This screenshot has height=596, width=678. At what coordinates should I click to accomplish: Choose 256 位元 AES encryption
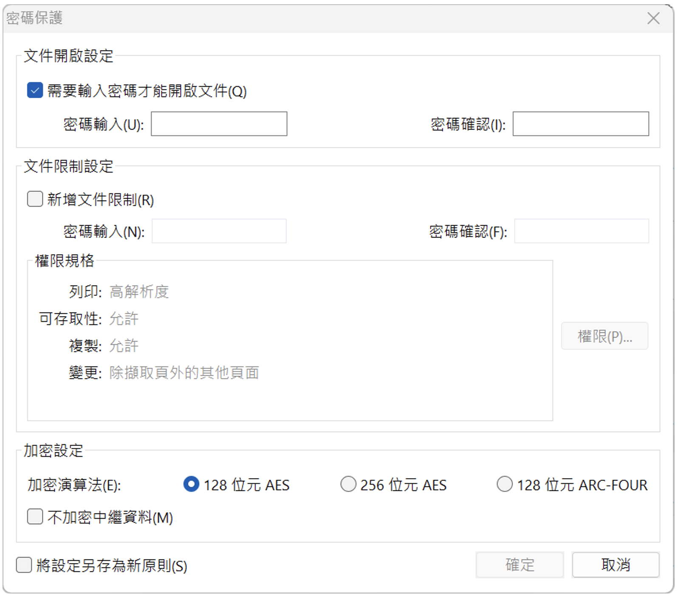348,484
